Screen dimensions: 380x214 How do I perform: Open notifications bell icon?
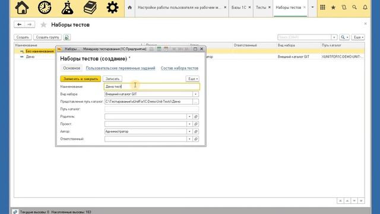coord(365,8)
